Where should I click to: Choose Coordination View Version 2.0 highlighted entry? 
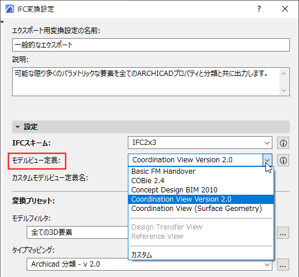(201, 199)
